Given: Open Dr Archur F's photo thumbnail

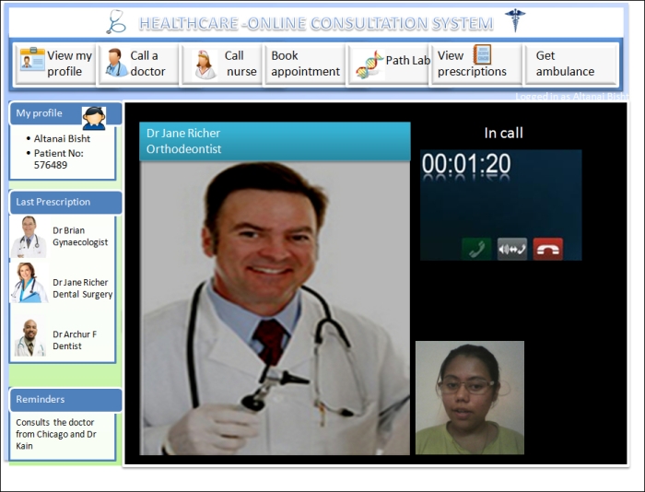Looking at the screenshot, I should (29, 338).
